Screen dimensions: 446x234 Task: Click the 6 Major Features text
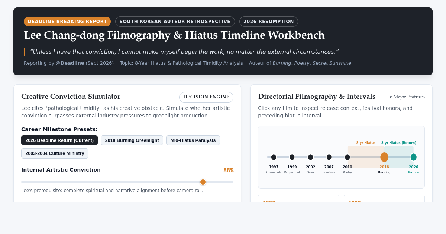coord(407,97)
